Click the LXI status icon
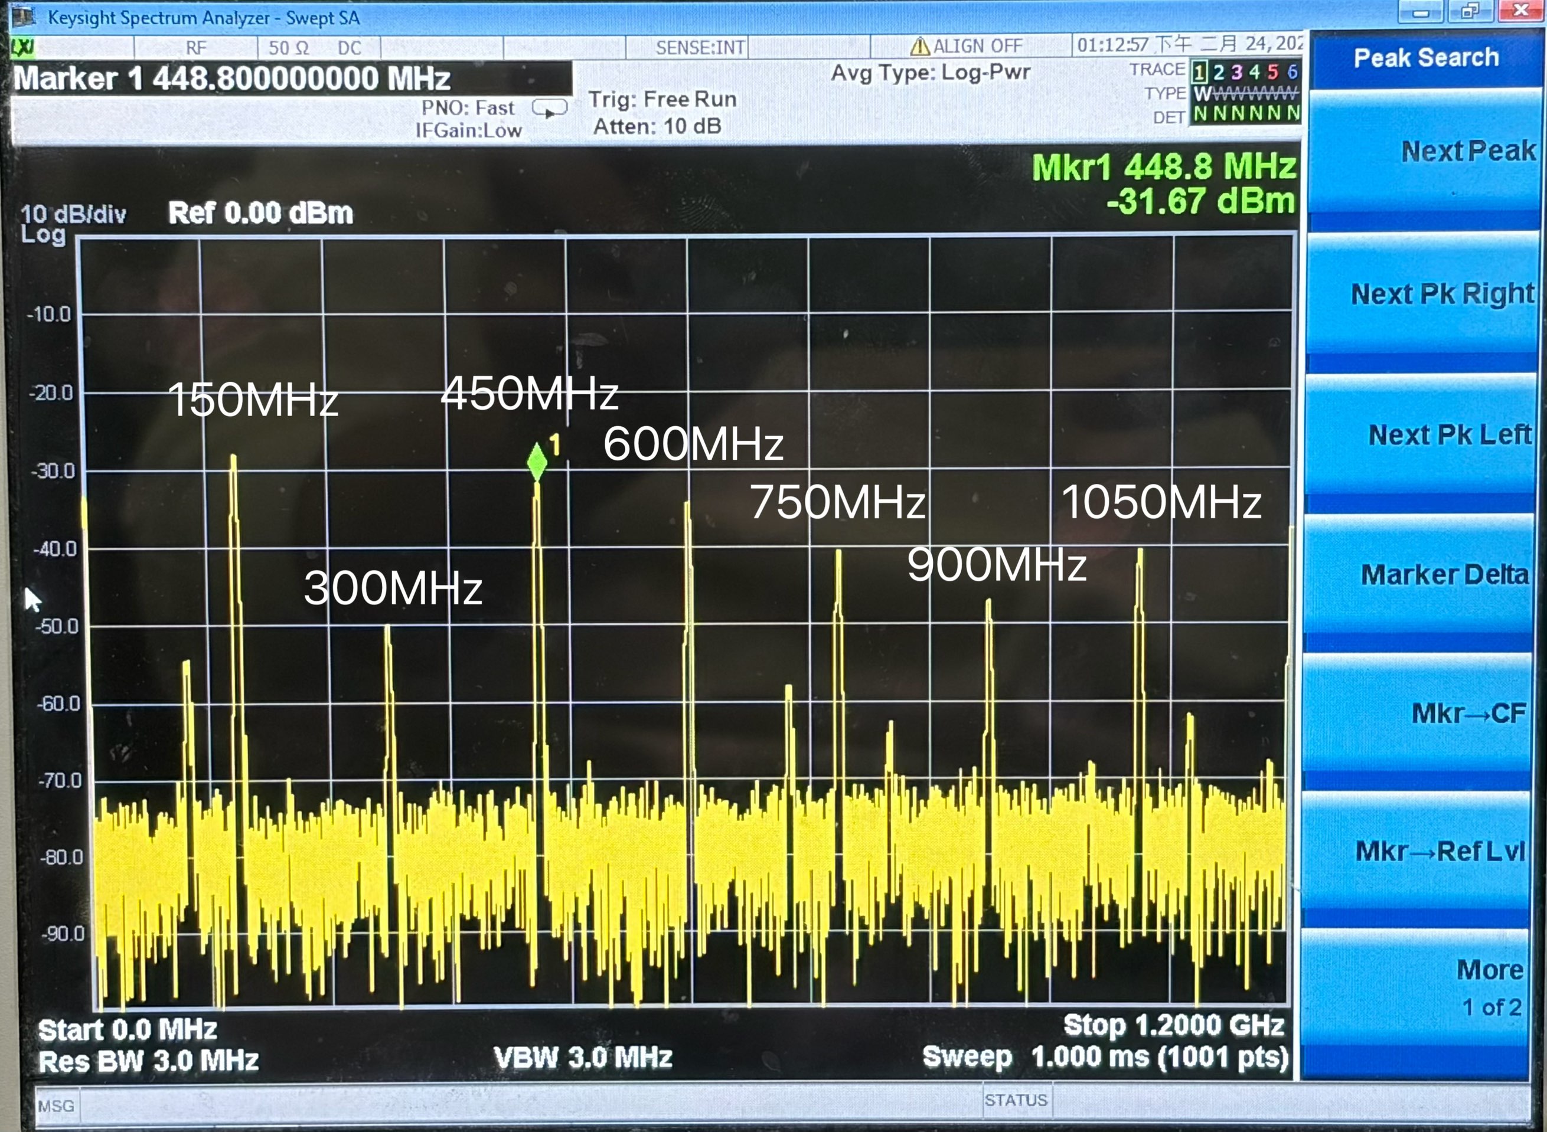The height and width of the screenshot is (1132, 1547). (22, 47)
